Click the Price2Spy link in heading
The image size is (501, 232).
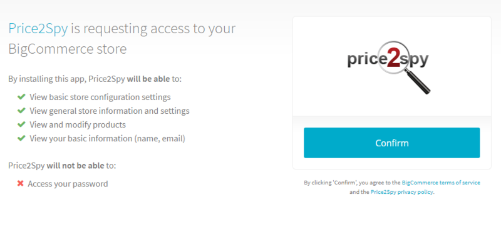pyautogui.click(x=38, y=28)
